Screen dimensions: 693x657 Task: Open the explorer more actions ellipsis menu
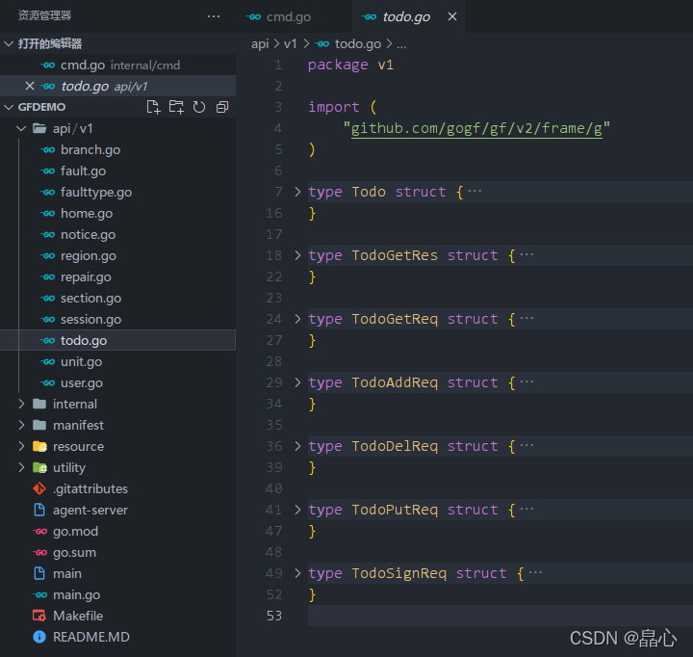click(214, 16)
